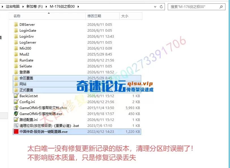The width and height of the screenshot is (230, 168).
Task: Select the LoginGate folder name
Action: (28, 31)
